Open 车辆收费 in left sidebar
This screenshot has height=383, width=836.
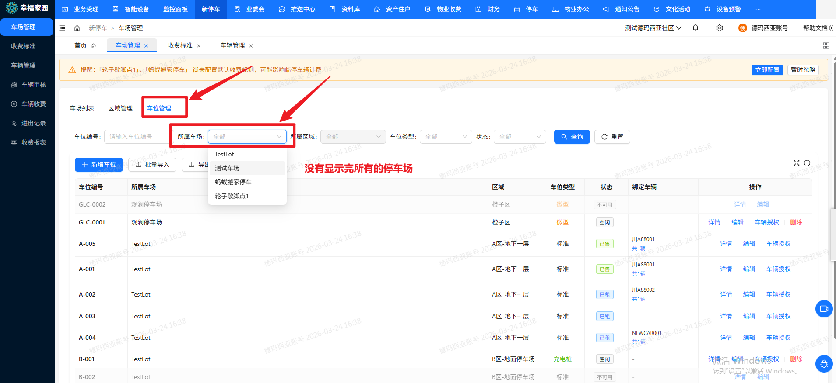[x=33, y=104]
